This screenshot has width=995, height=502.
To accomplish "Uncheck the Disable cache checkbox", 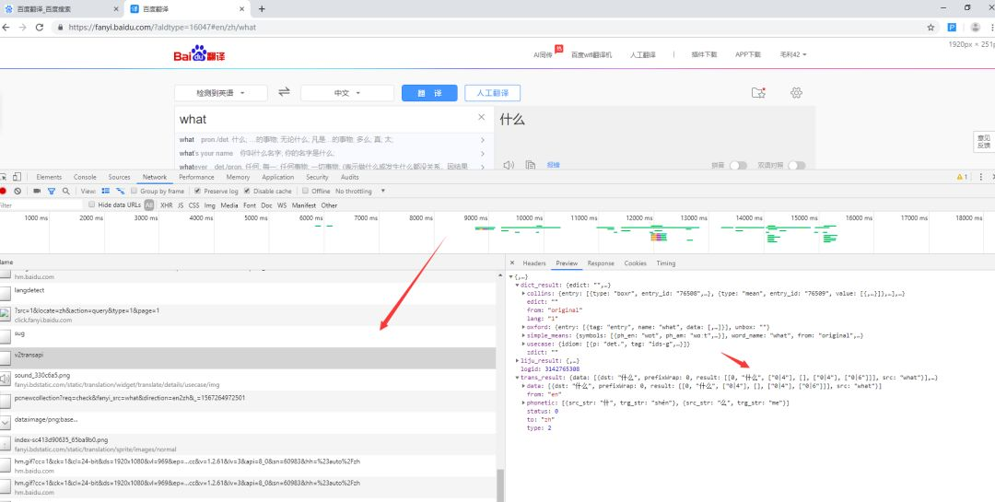I will pyautogui.click(x=248, y=191).
